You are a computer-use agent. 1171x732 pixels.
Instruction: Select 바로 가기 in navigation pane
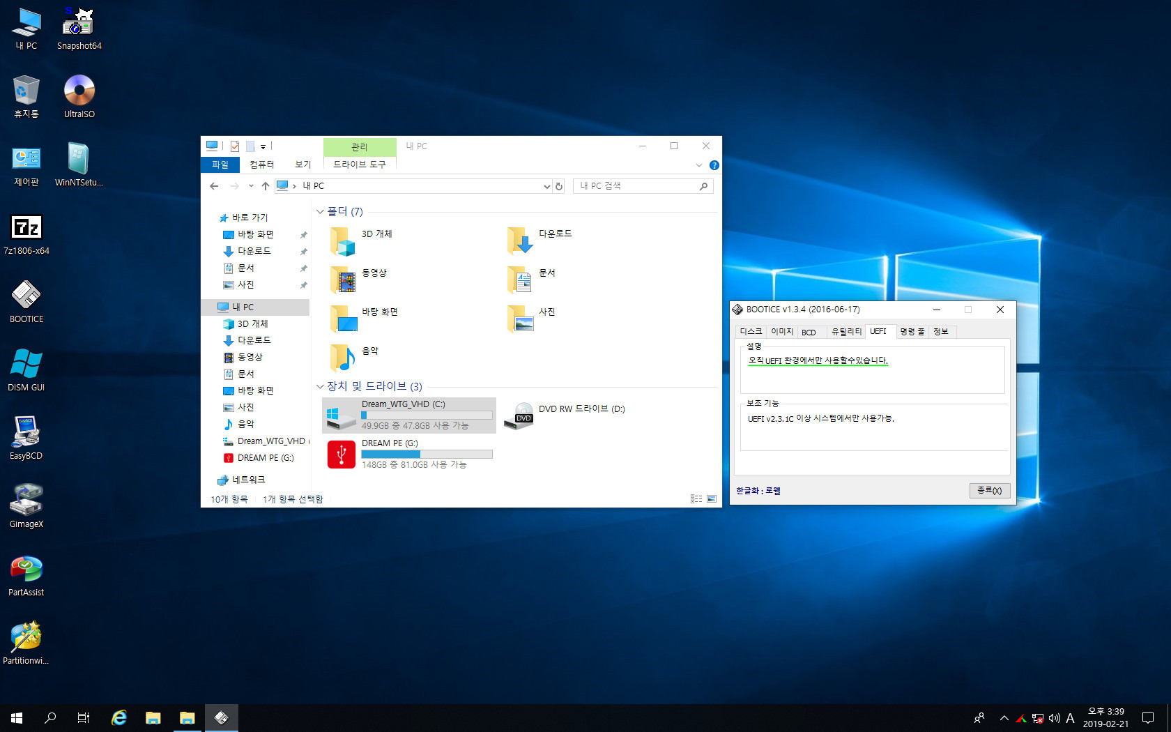tap(250, 218)
